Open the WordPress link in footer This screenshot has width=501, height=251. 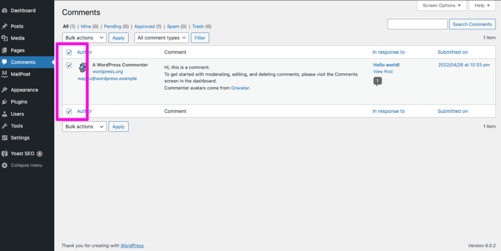[132, 246]
